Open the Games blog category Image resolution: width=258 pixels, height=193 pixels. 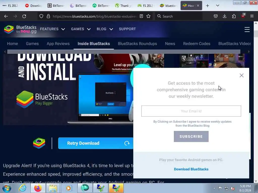point(32,44)
